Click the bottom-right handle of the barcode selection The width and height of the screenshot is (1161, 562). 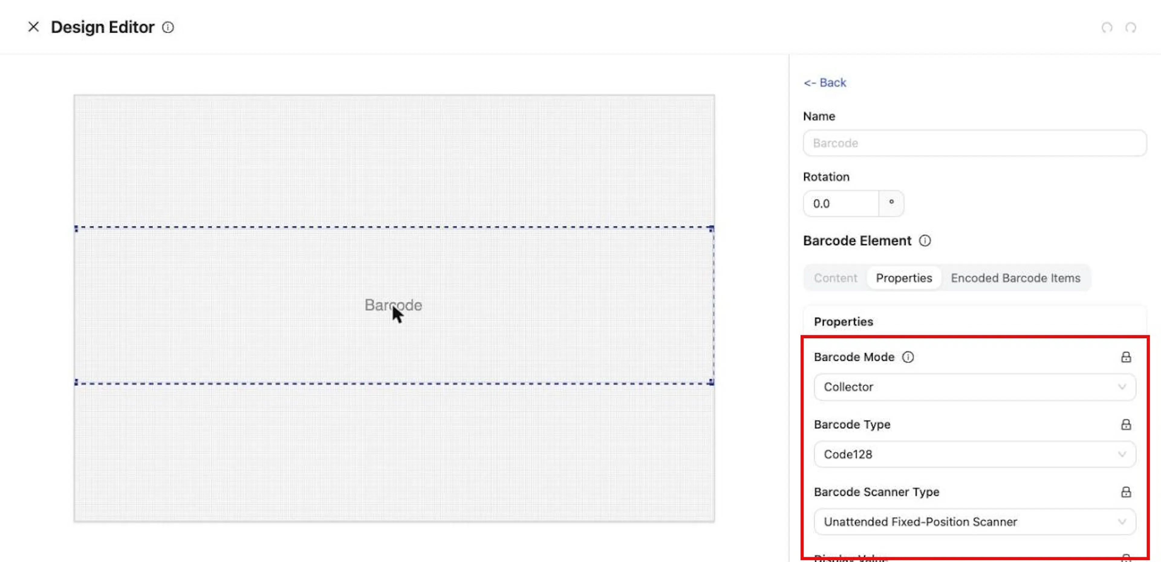click(x=712, y=382)
